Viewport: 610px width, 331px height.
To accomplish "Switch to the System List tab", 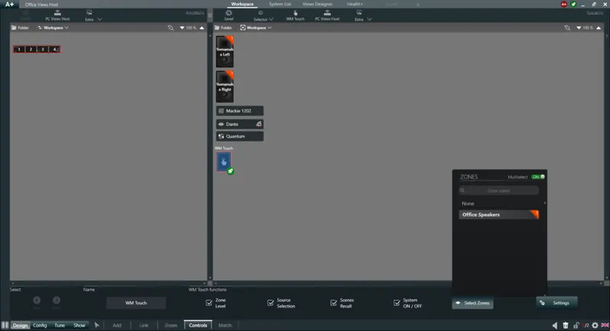I will click(280, 4).
